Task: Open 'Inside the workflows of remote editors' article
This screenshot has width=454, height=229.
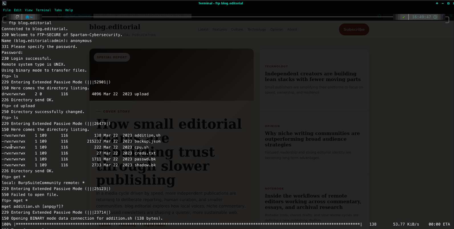Action: pyautogui.click(x=313, y=201)
